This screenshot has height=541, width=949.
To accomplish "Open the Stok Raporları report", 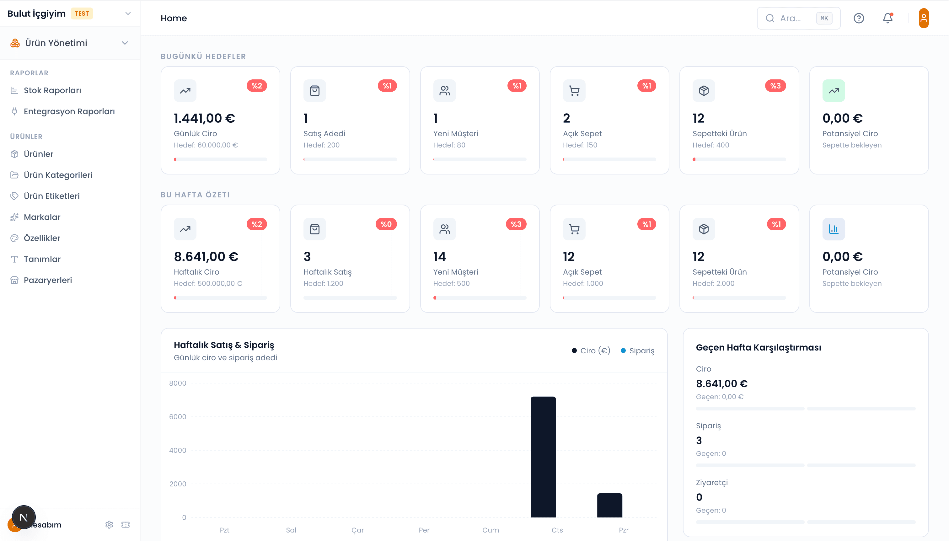I will (52, 90).
